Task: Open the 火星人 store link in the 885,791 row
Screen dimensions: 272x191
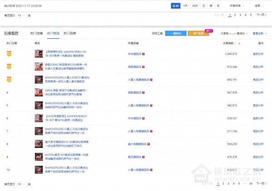Action: (x=138, y=80)
